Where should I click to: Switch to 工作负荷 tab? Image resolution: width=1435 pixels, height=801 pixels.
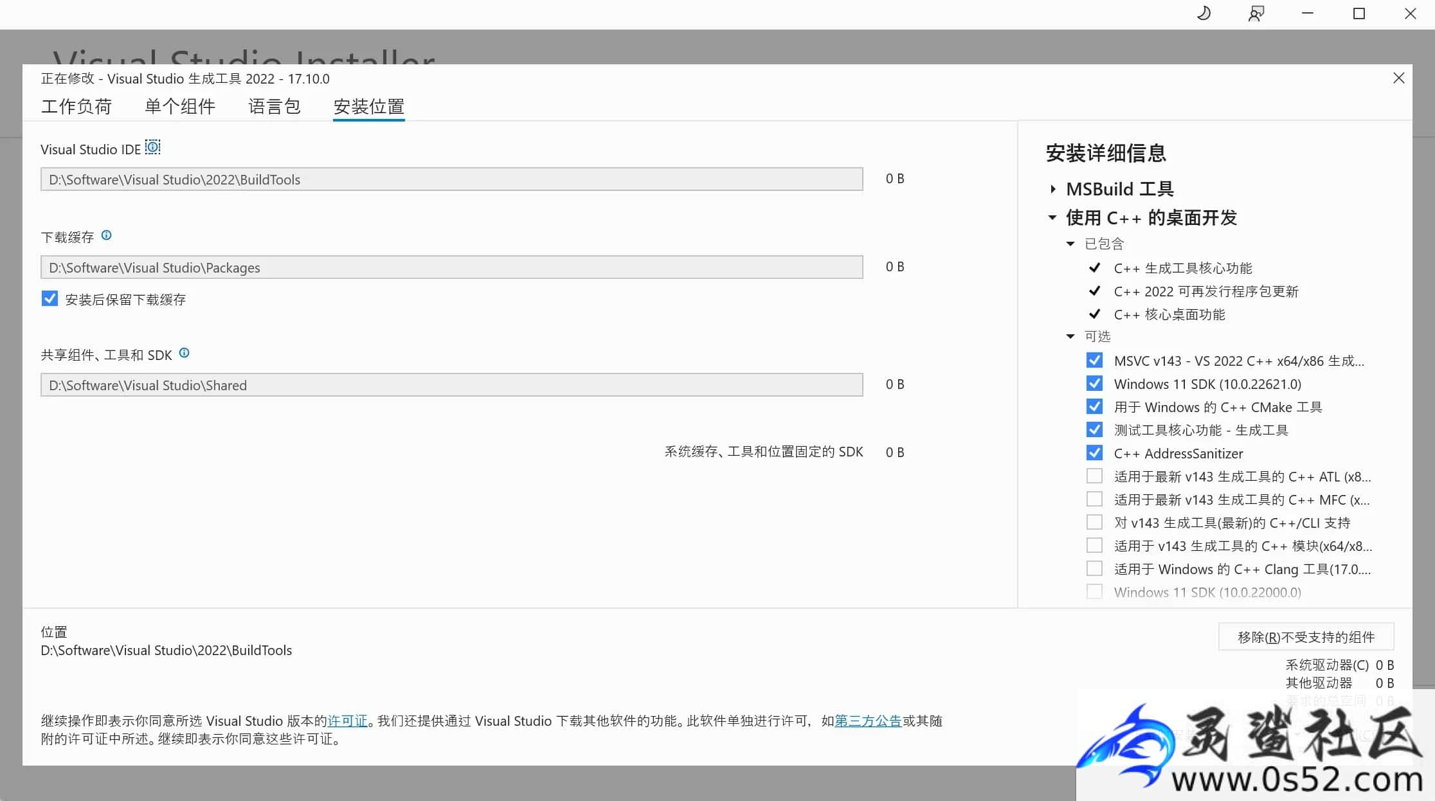(77, 106)
